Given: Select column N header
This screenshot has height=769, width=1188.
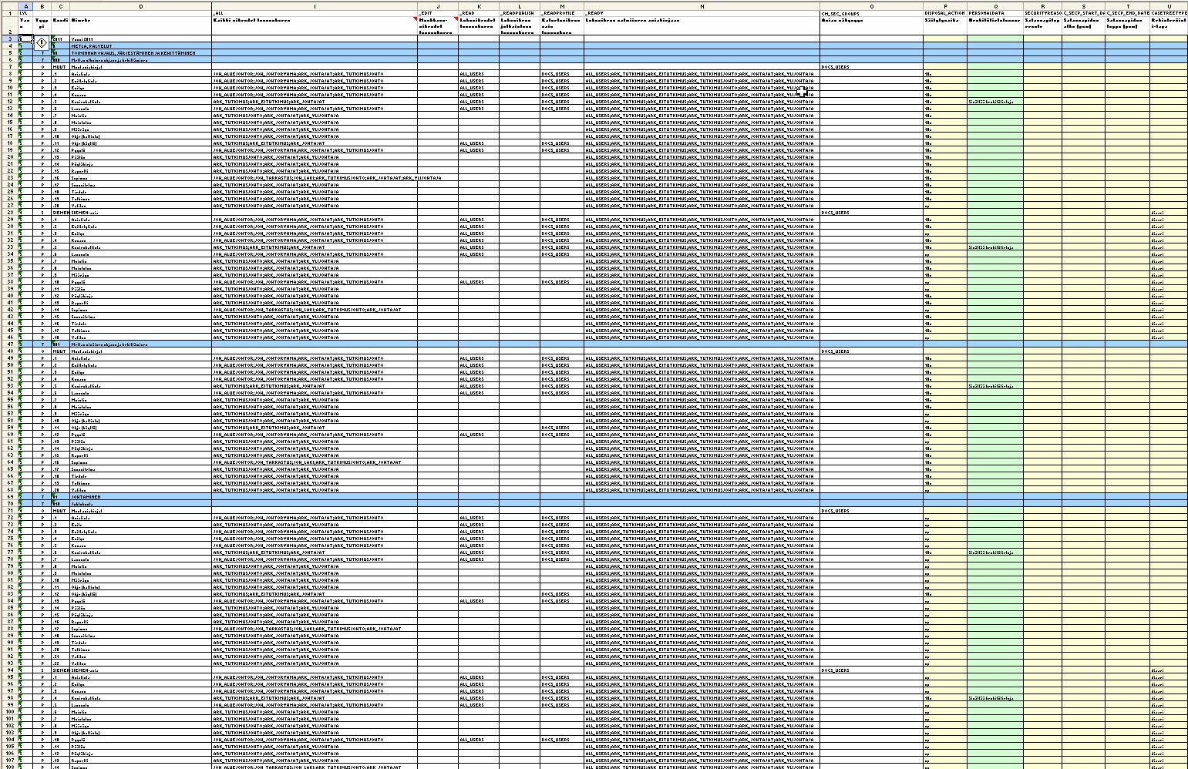Looking at the screenshot, I should [702, 6].
